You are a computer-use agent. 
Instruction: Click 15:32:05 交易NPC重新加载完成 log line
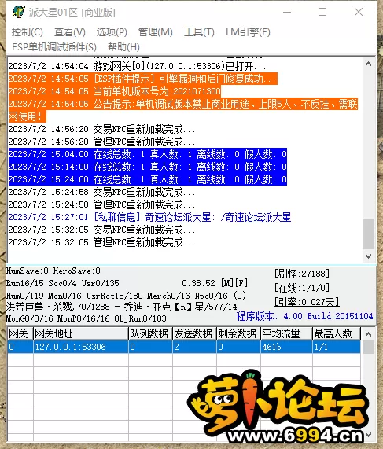point(101,230)
